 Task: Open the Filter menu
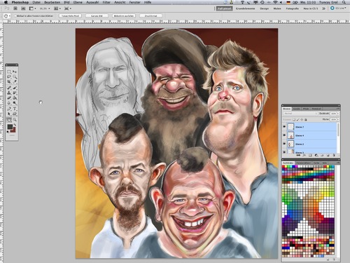[x=106, y=2]
